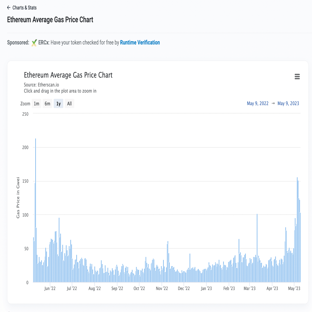The width and height of the screenshot is (312, 312).
Task: Click the Gas Price in Gwei axis title
Action: [18, 197]
